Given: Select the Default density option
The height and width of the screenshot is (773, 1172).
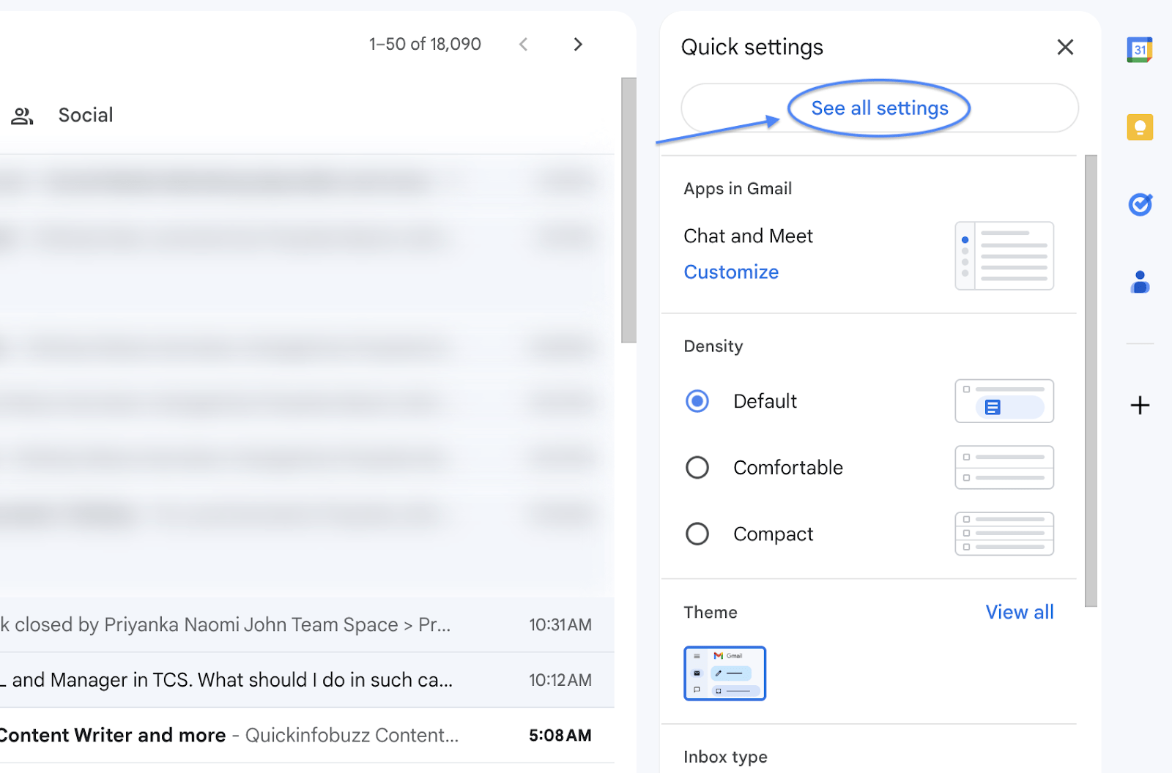Looking at the screenshot, I should tap(697, 401).
